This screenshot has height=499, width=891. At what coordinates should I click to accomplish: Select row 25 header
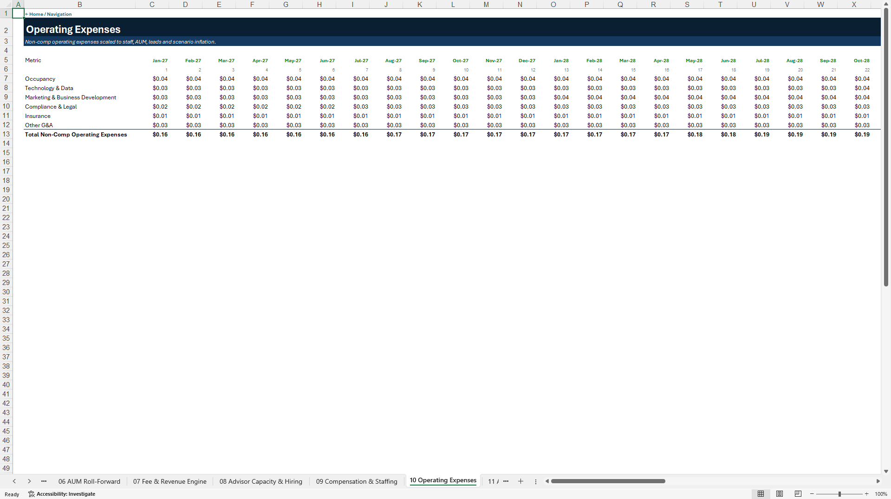[6, 246]
